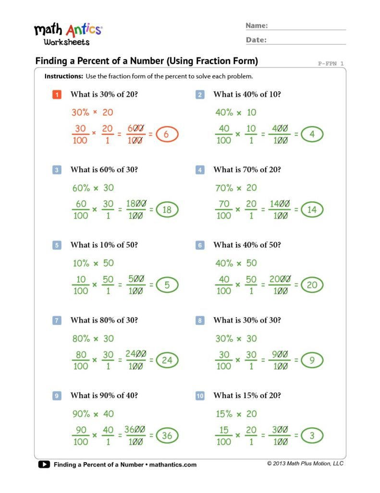Click the circled answer 20
380x493 pixels.
312,285
